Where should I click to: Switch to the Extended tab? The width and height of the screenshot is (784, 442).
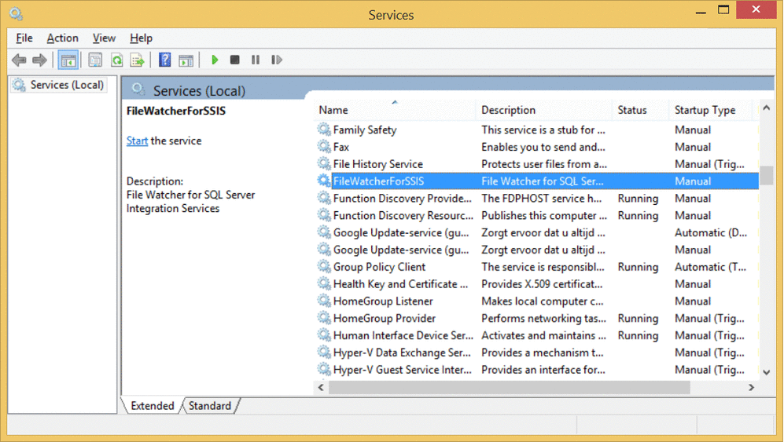tap(152, 406)
